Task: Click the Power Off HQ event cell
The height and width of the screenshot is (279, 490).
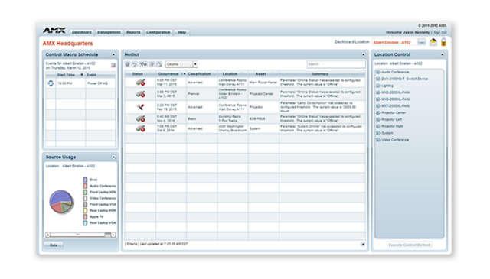Action: pyautogui.click(x=100, y=83)
